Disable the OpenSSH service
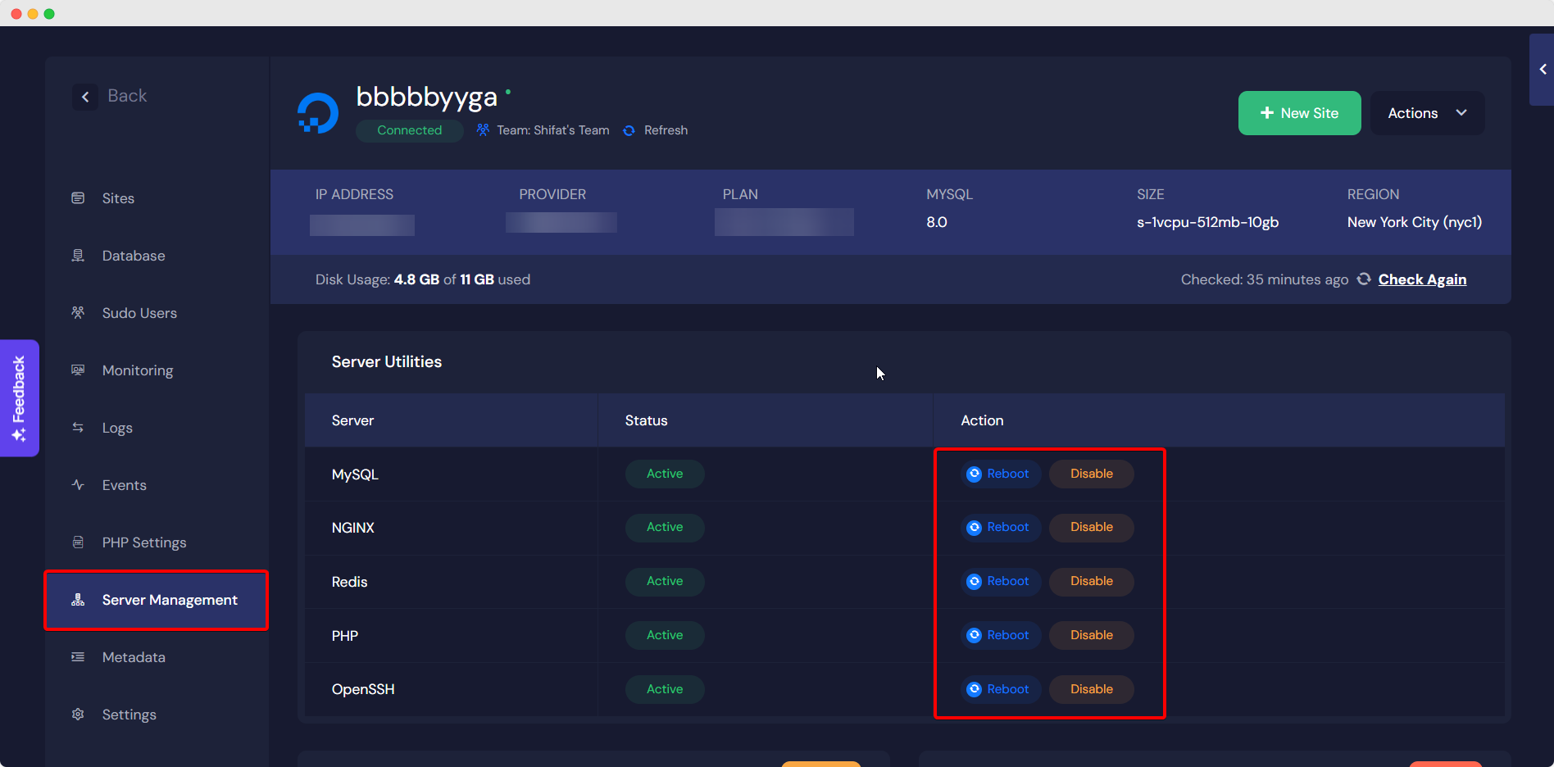 [1091, 688]
